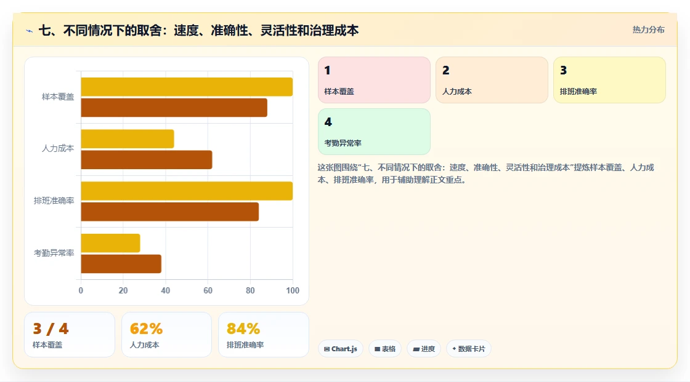The height and width of the screenshot is (382, 690).
Task: Click the 60 tick on the x-axis
Action: click(x=208, y=290)
